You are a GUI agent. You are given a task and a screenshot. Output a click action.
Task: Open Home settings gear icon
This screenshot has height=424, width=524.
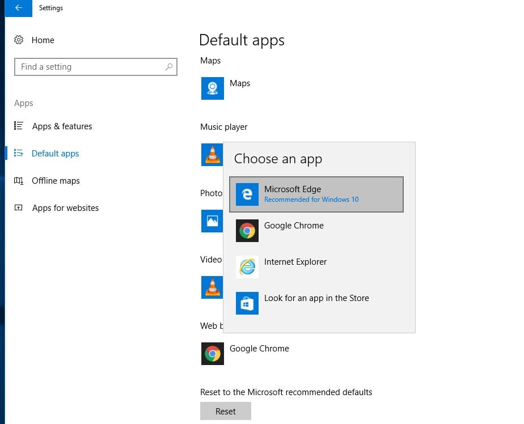coord(19,40)
